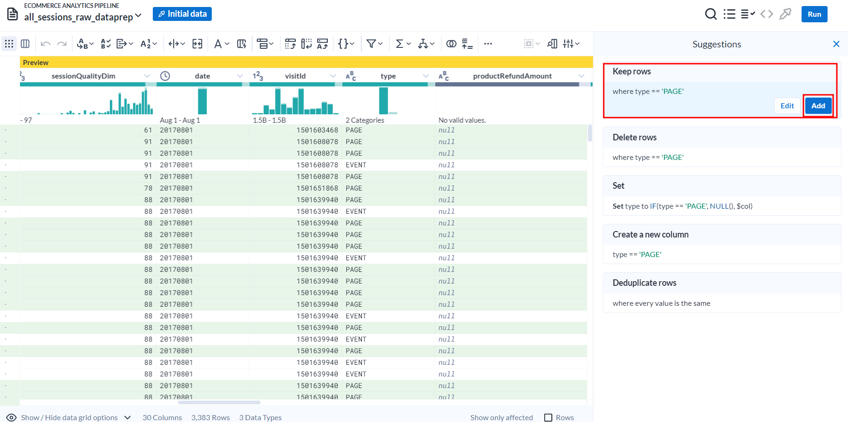Click the tall histogram bar in date column
The image size is (848, 422).
tap(202, 101)
